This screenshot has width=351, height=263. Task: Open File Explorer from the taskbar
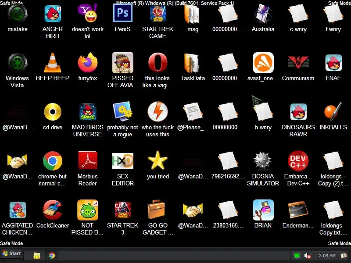[37, 256]
